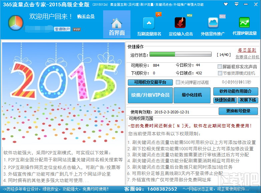Click the pie-chart user avatar icon
The width and height of the screenshot is (261, 193).
tap(16, 23)
